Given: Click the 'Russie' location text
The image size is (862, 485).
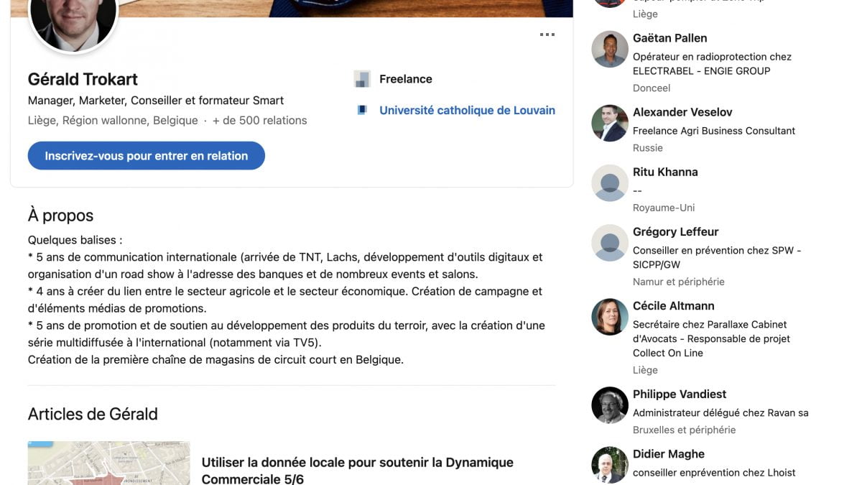Looking at the screenshot, I should [648, 148].
